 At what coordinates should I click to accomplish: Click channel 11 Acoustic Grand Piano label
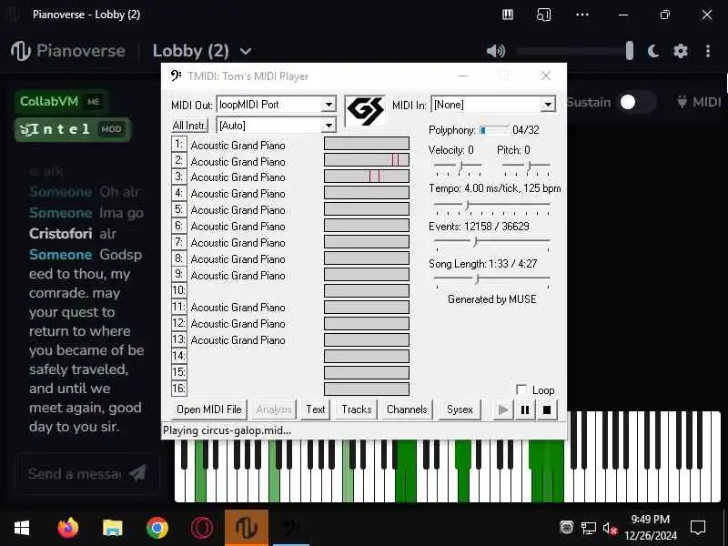click(x=238, y=308)
